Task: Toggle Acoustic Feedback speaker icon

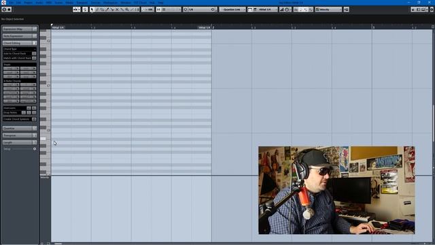Action: [x=85, y=10]
